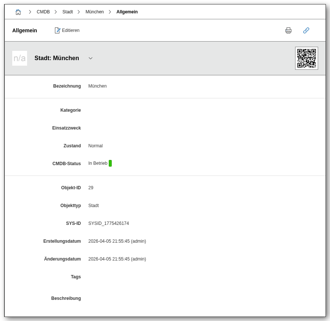330x321 pixels.
Task: Click the chevron after the home icon
Action: [x=30, y=12]
